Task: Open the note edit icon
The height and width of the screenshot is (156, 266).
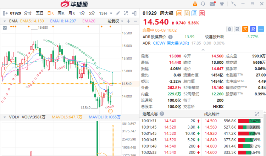Action: 237,29
